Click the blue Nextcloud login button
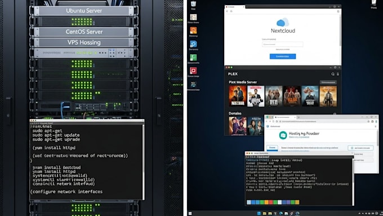 coord(283,56)
